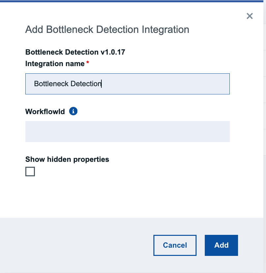Click the Show hidden properties label
Viewport: 266px width, 273px height.
(67, 159)
